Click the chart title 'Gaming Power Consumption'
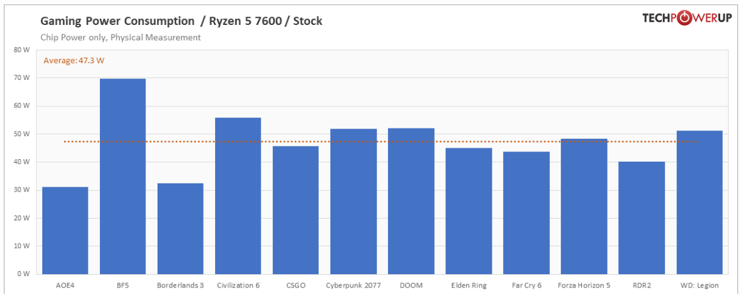740x294 pixels. 118,21
